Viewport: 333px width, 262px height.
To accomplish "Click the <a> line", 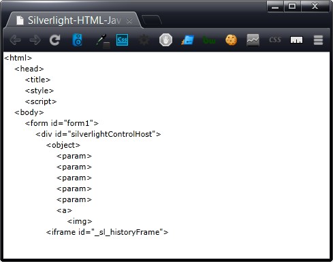I will click(x=64, y=210).
